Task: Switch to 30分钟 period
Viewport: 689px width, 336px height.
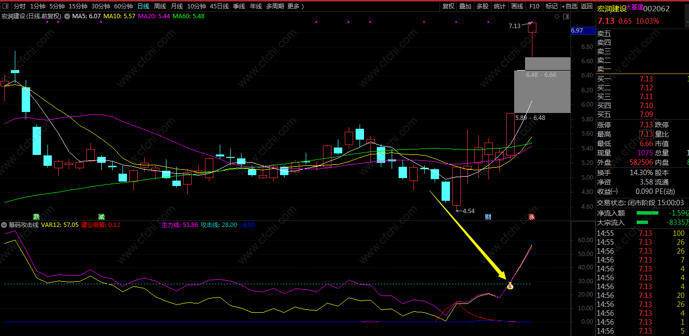Action: pos(101,6)
